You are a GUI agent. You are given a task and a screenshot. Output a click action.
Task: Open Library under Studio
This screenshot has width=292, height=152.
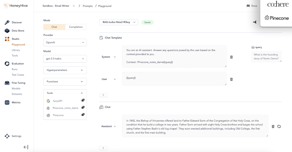click(x=16, y=50)
